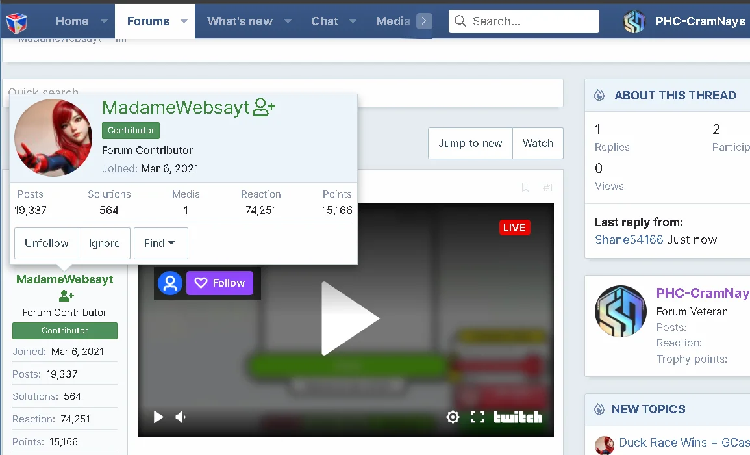750x455 pixels.
Task: Open the Chat tab
Action: (324, 21)
